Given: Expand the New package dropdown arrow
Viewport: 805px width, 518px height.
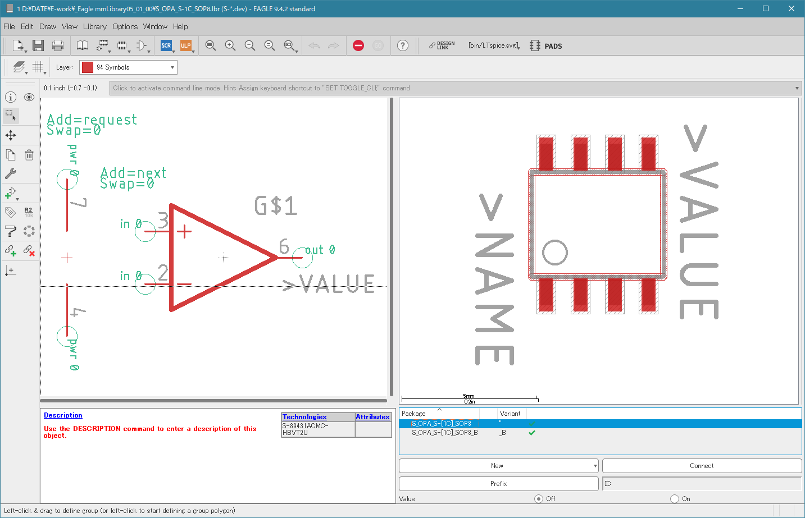Looking at the screenshot, I should tap(595, 466).
